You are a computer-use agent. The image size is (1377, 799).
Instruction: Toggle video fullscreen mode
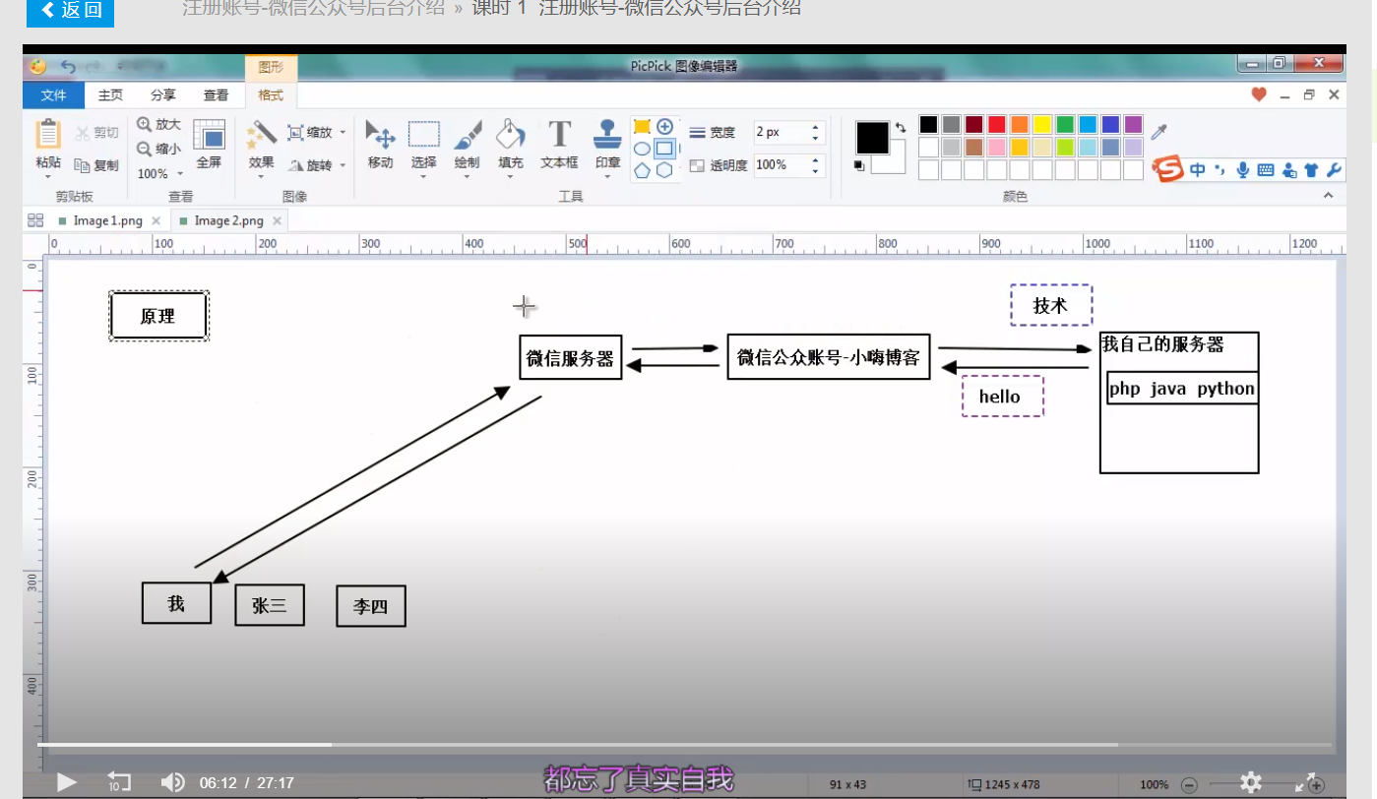1308,782
